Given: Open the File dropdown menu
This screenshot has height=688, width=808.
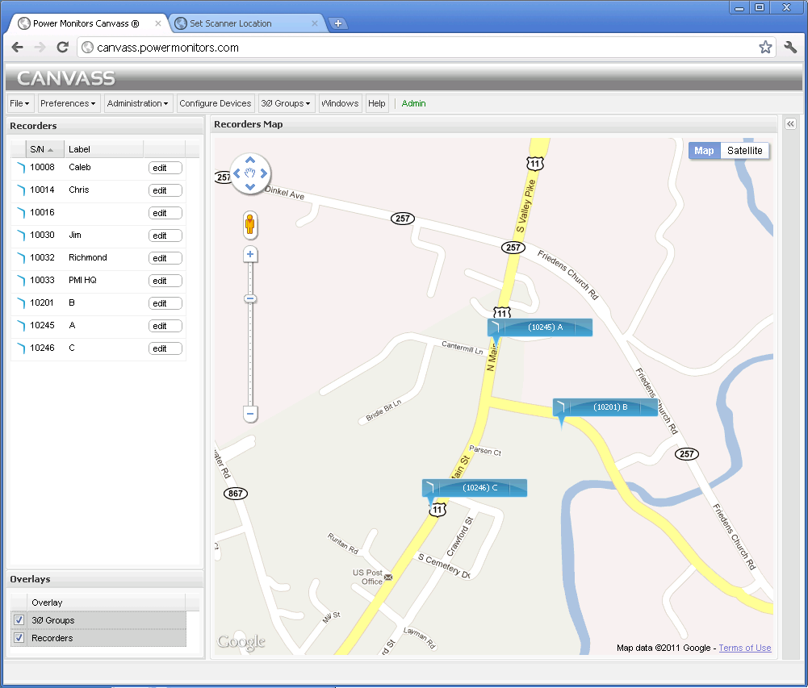Looking at the screenshot, I should tap(19, 103).
